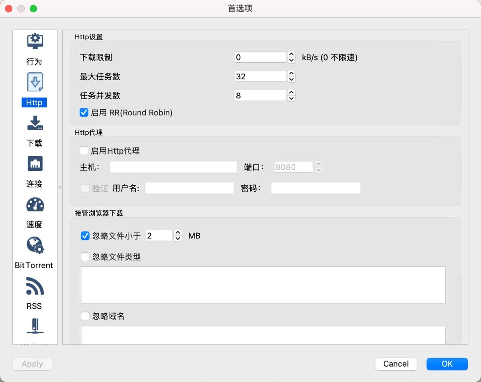Toggle the 忽略文件小于 checkbox
481x382 pixels.
tap(85, 236)
